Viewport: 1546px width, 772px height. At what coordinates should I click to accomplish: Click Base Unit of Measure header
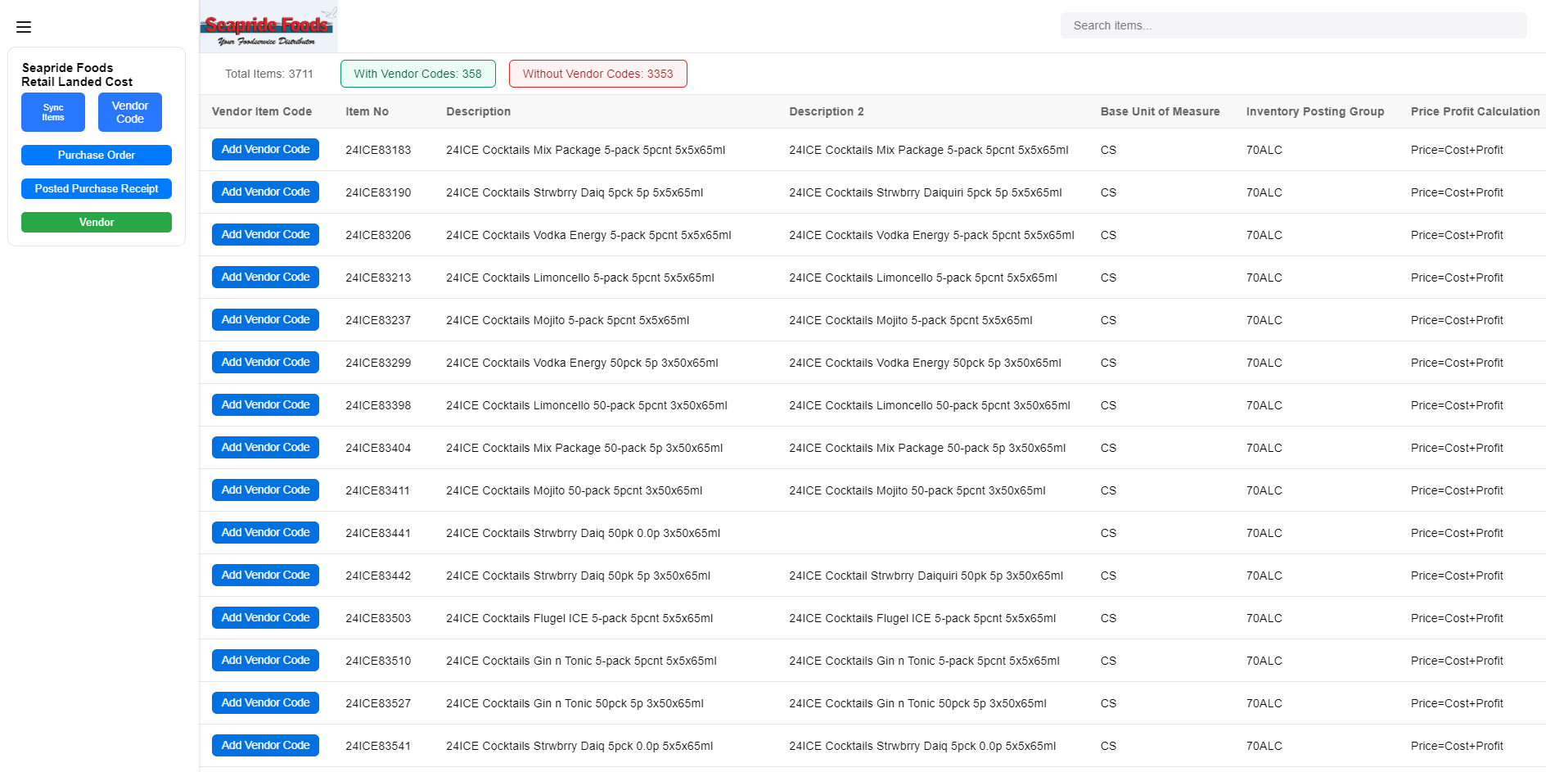coord(1161,111)
